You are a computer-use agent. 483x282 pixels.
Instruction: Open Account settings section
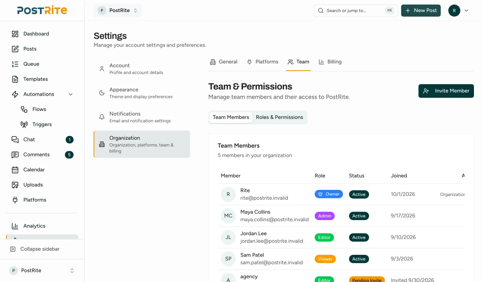point(142,69)
